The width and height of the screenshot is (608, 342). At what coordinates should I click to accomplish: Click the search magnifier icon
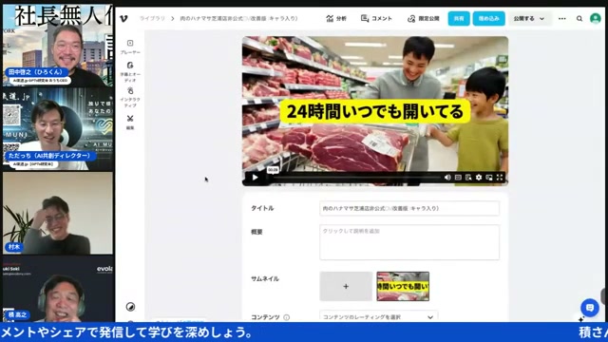click(x=579, y=18)
